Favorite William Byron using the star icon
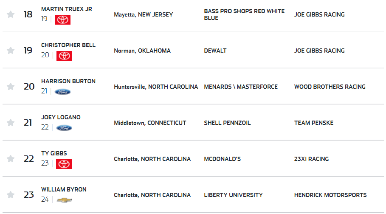The width and height of the screenshot is (386, 214). click(11, 195)
